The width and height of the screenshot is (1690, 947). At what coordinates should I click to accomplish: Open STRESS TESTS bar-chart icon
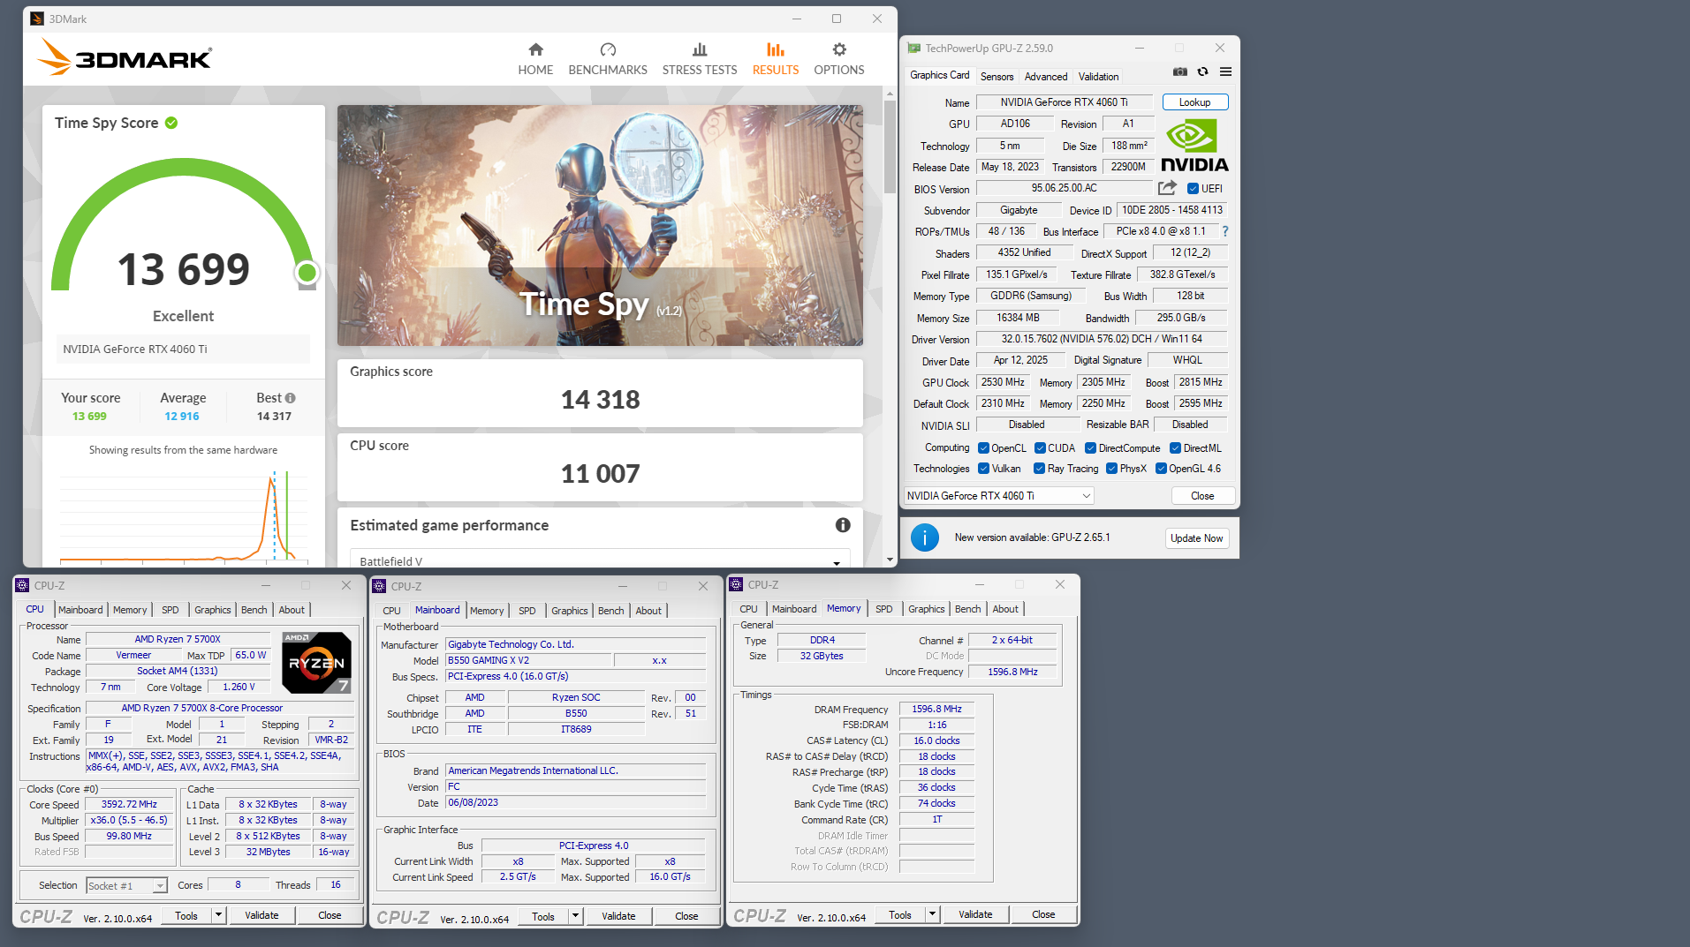[700, 49]
